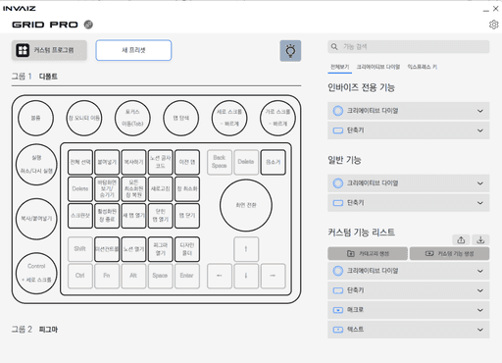Toggle the lightbulb LED button
This screenshot has height=363, width=502.
click(x=290, y=51)
